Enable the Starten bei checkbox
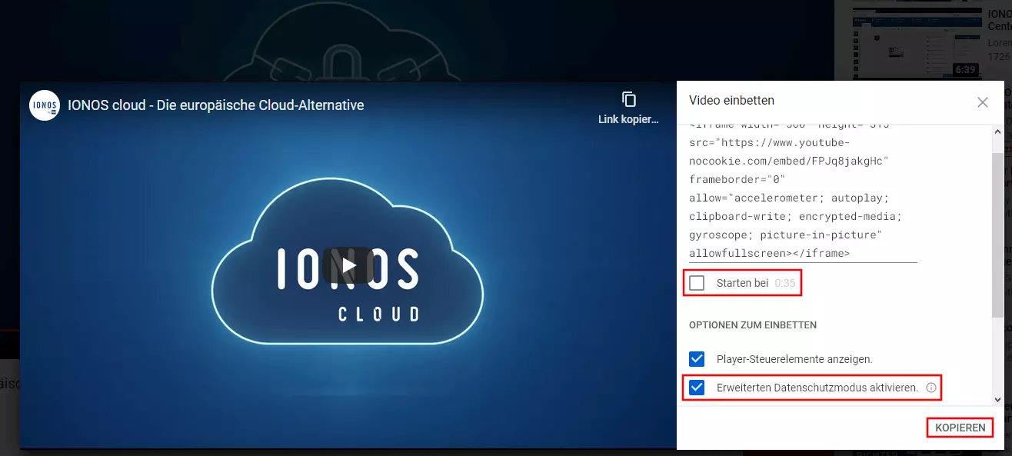Screen dimensions: 1012x456 click(697, 283)
